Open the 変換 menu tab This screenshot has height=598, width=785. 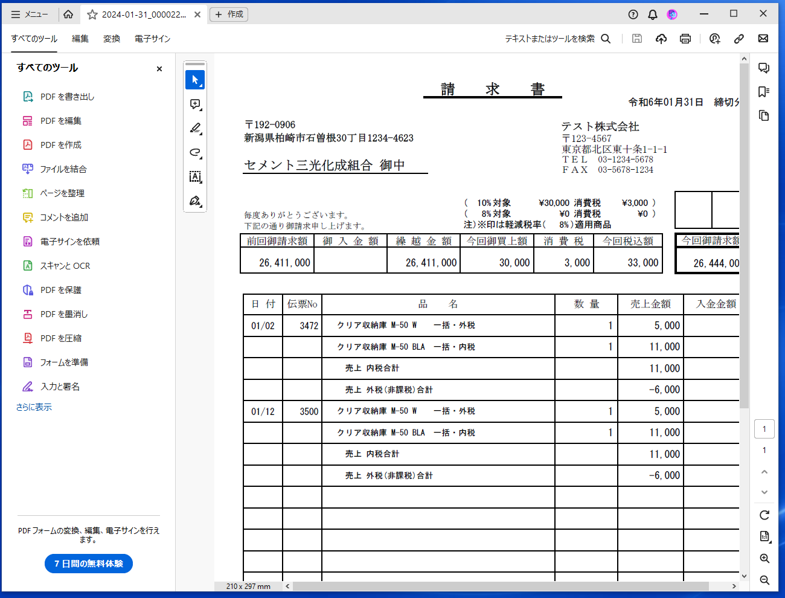[x=112, y=39]
